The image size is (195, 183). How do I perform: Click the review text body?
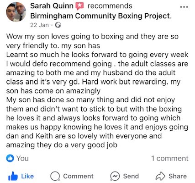point(97,91)
